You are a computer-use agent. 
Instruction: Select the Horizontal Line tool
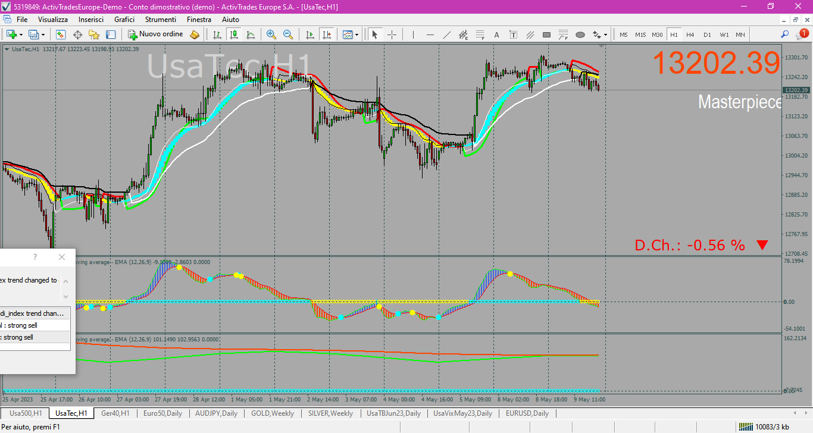430,34
